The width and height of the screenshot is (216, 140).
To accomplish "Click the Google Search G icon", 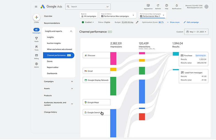I will click(x=85, y=112).
